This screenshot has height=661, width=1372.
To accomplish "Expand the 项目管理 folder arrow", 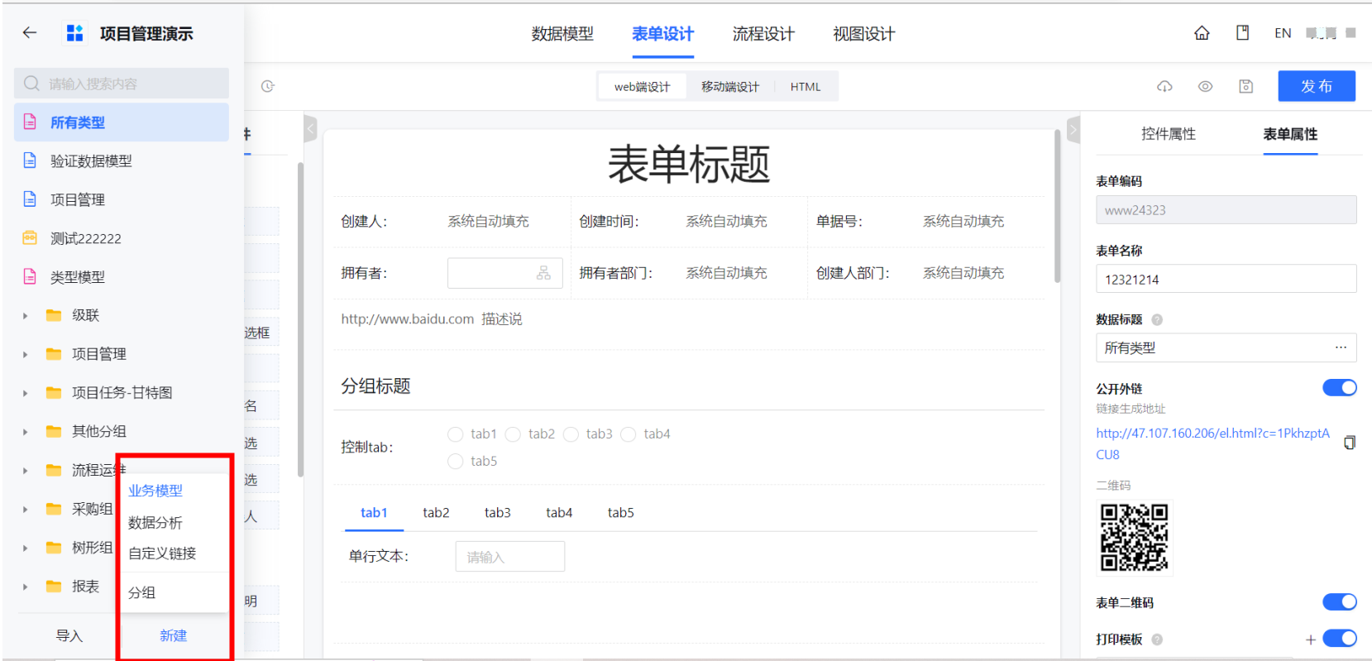I will [25, 354].
